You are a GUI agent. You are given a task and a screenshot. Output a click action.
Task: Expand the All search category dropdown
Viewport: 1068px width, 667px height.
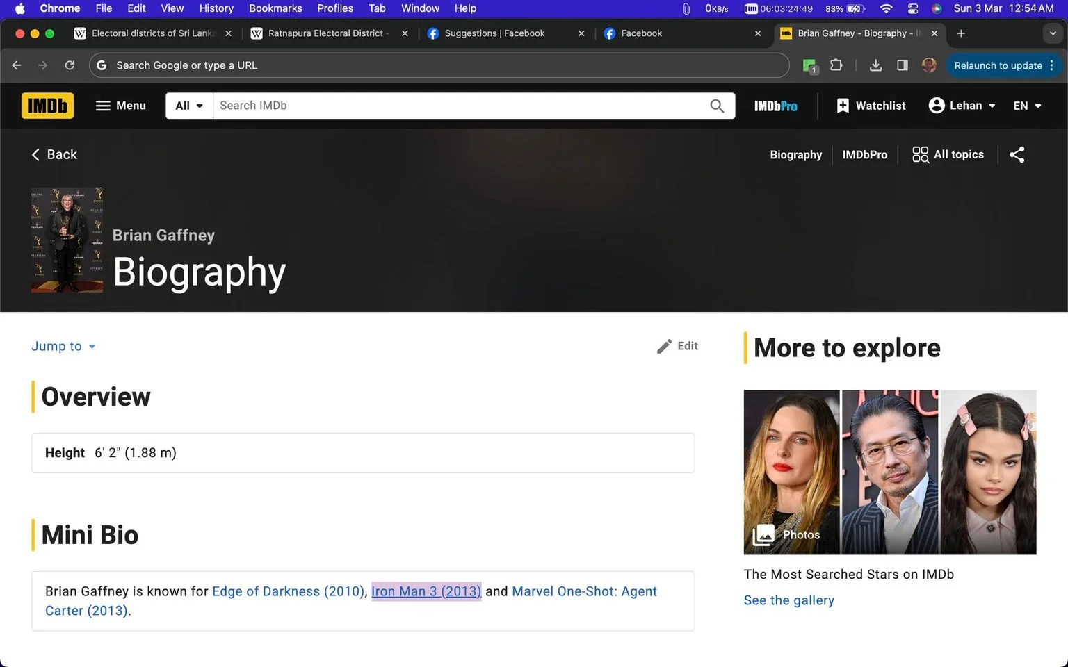(x=189, y=106)
